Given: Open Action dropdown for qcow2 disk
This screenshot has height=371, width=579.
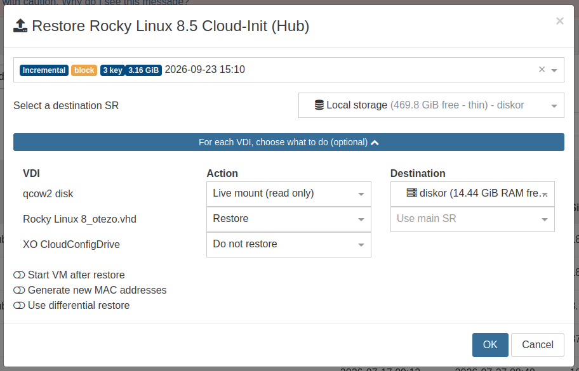Looking at the screenshot, I should pos(289,194).
